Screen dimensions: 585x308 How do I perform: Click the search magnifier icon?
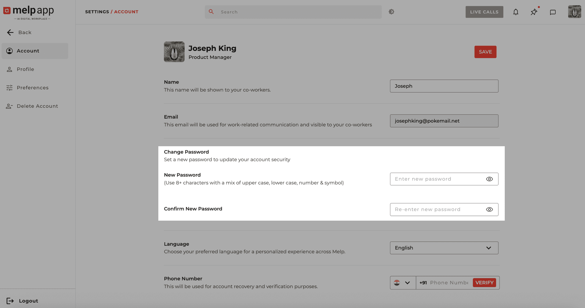[x=211, y=12]
